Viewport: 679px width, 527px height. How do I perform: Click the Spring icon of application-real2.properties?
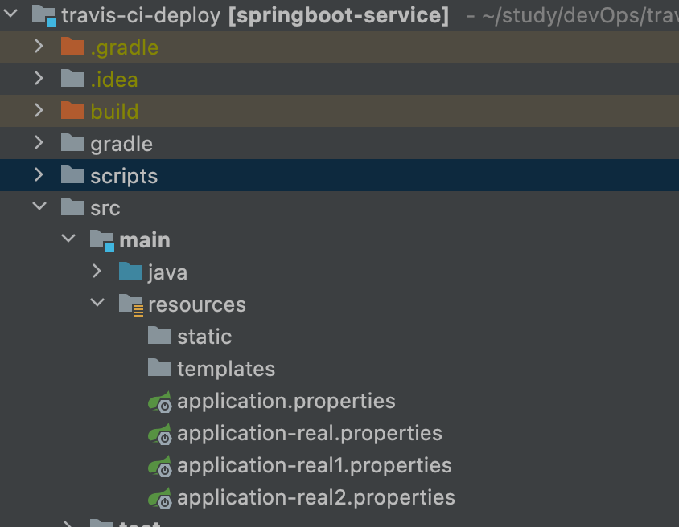pyautogui.click(x=160, y=498)
